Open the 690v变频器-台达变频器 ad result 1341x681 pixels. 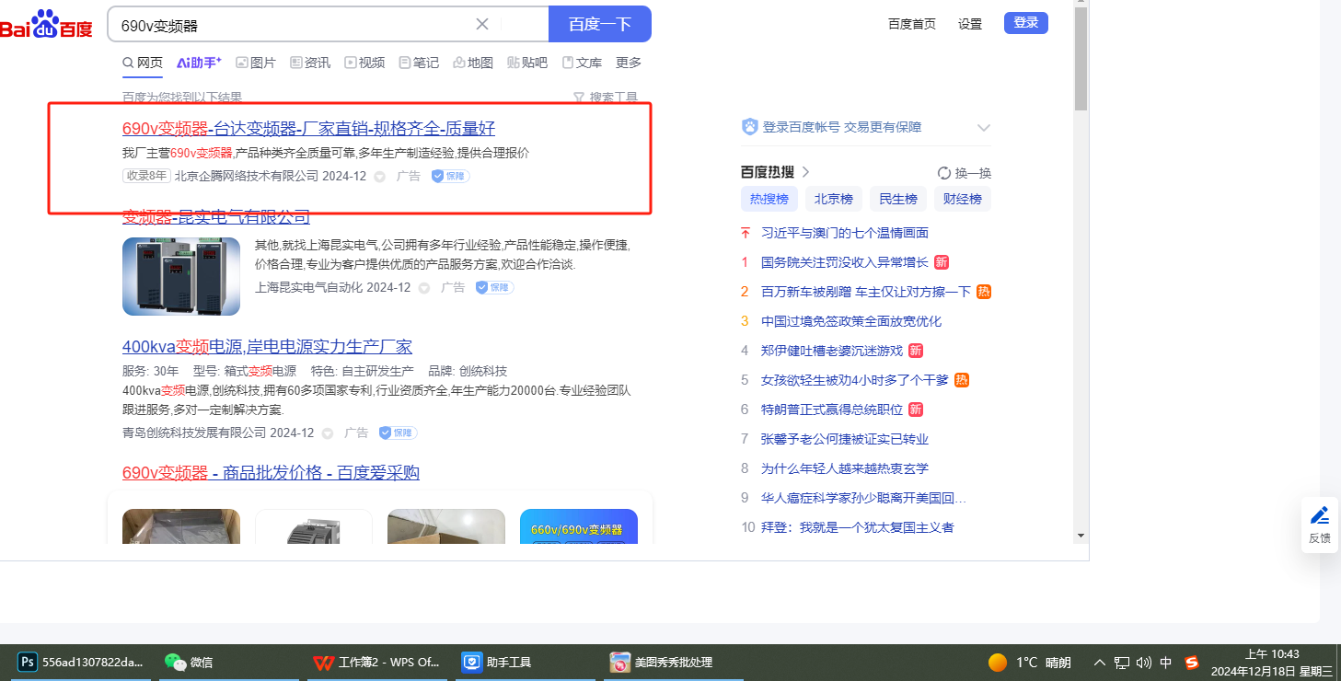[x=308, y=128]
